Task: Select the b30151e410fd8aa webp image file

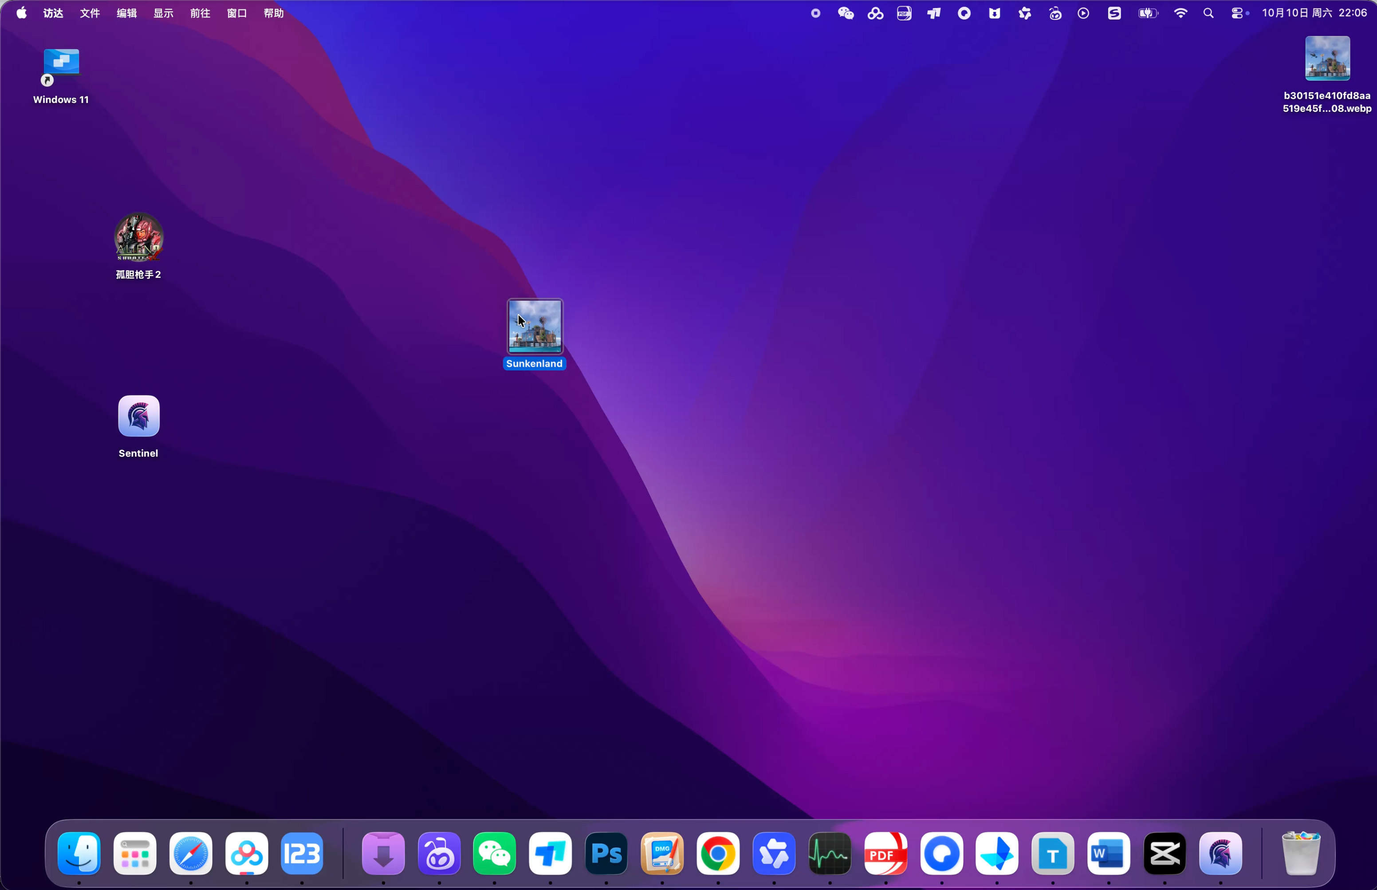Action: pos(1327,59)
